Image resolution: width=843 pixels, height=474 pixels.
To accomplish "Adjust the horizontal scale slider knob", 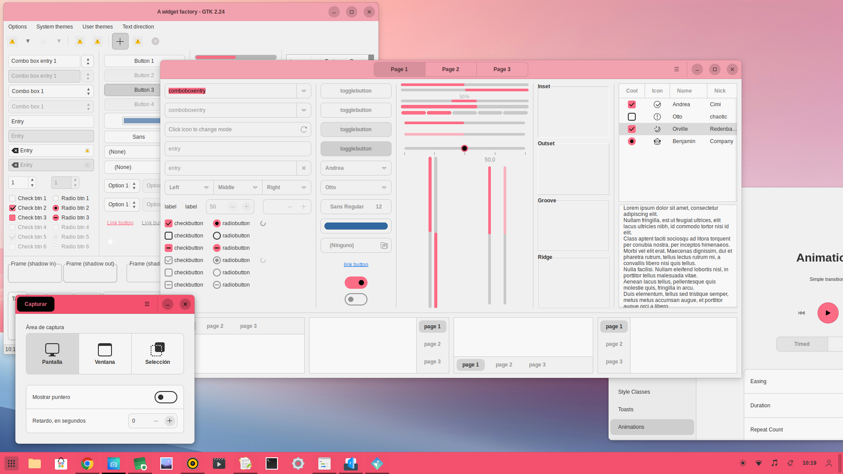I will 465,148.
